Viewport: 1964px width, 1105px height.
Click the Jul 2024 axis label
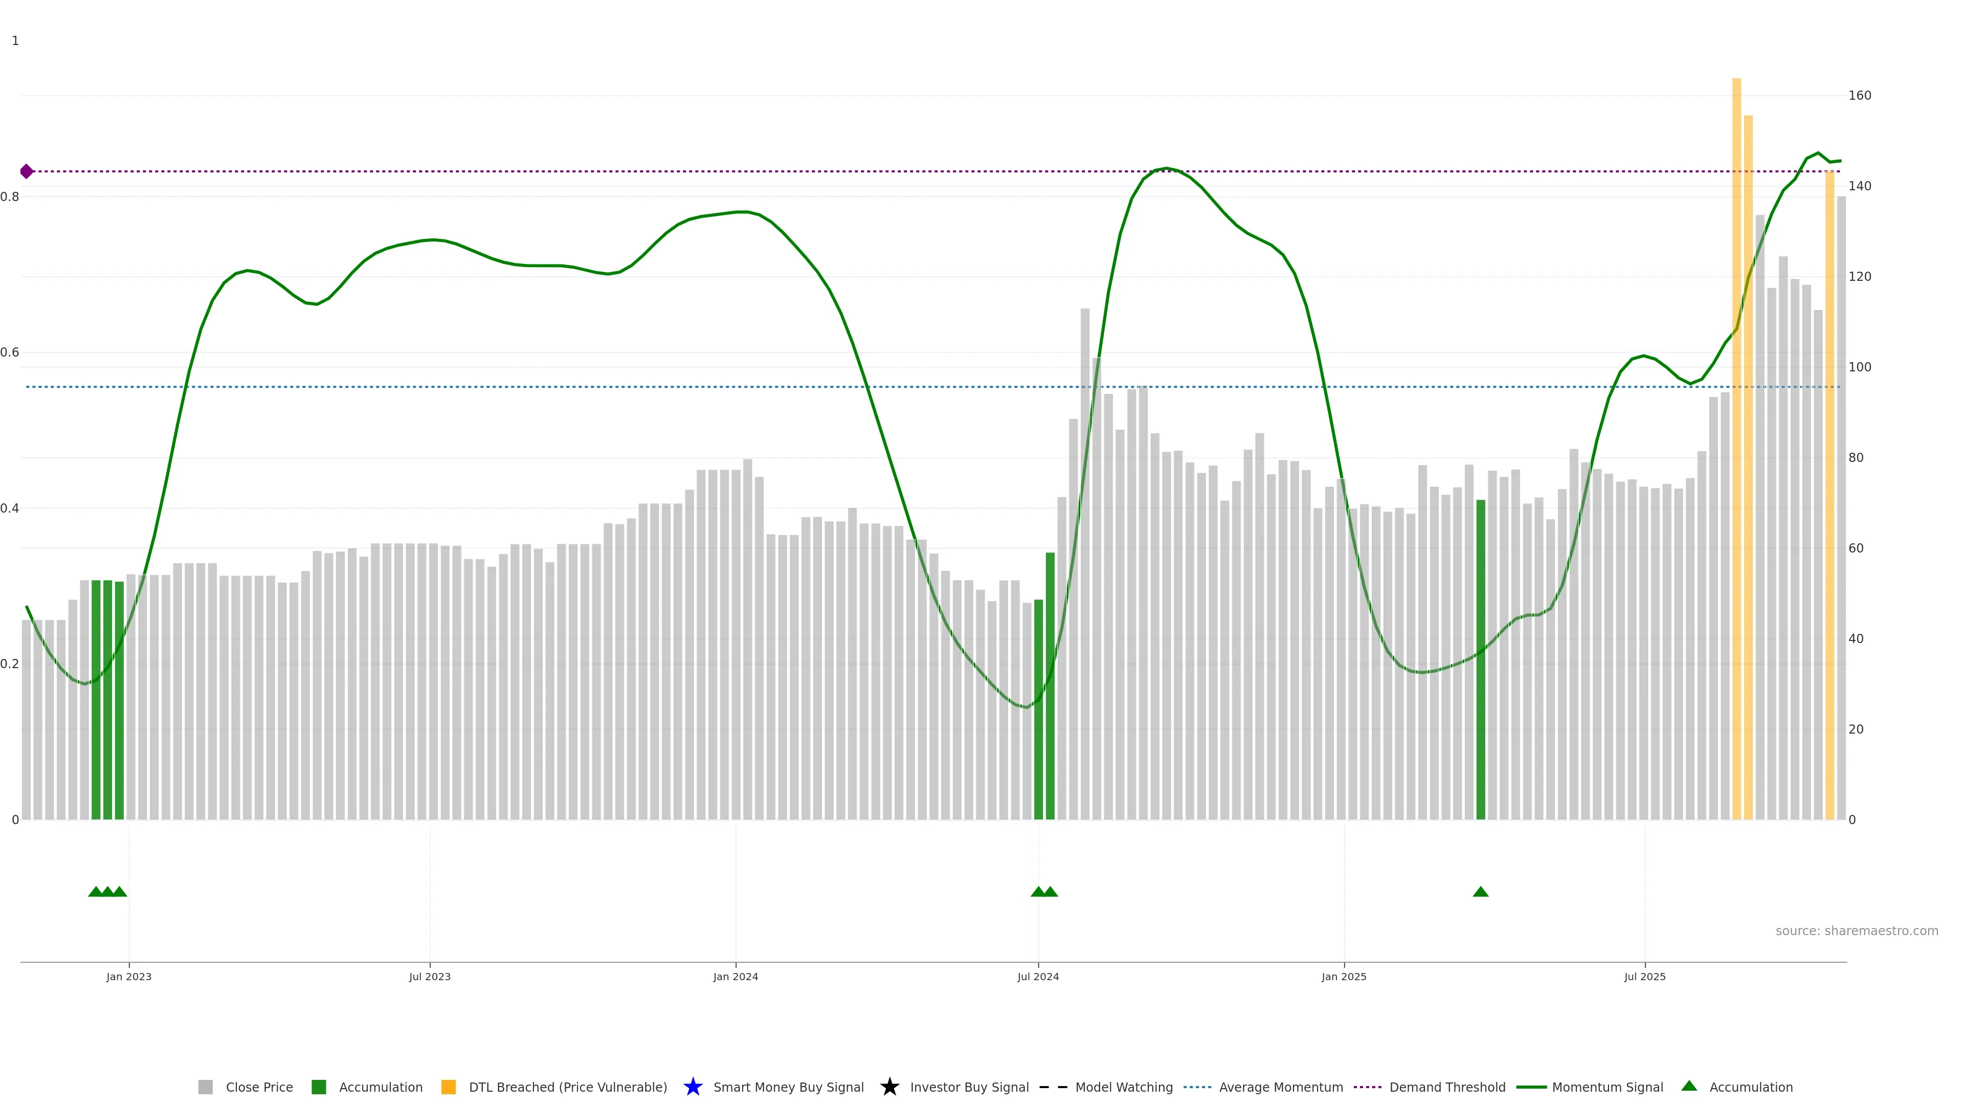click(1038, 976)
